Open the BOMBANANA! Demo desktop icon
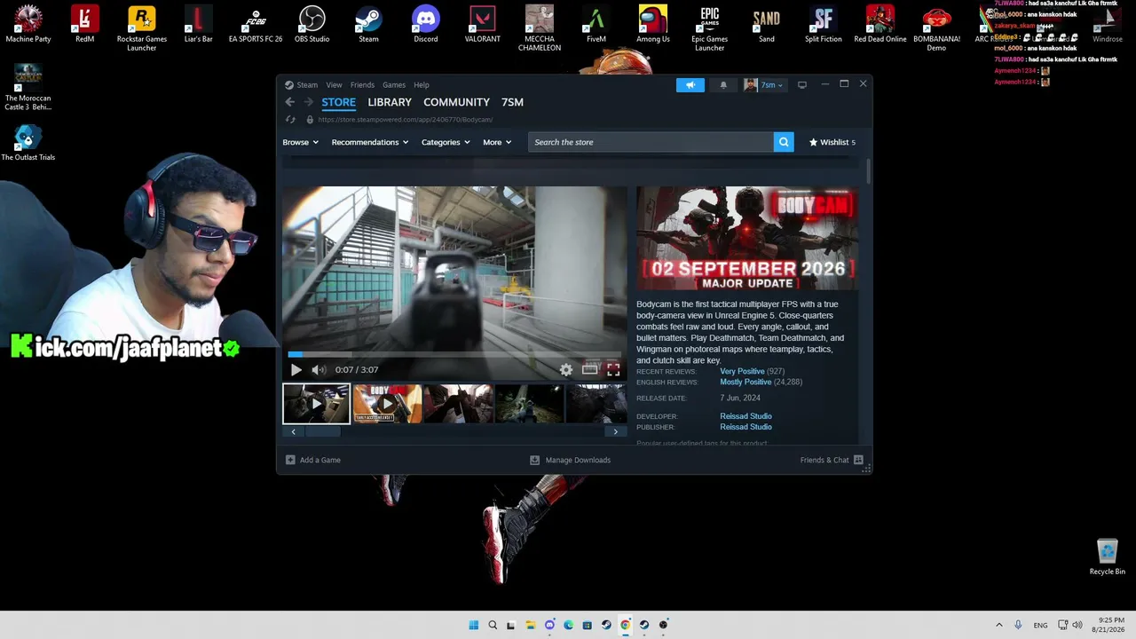Viewport: 1136px width, 639px height. (937, 28)
